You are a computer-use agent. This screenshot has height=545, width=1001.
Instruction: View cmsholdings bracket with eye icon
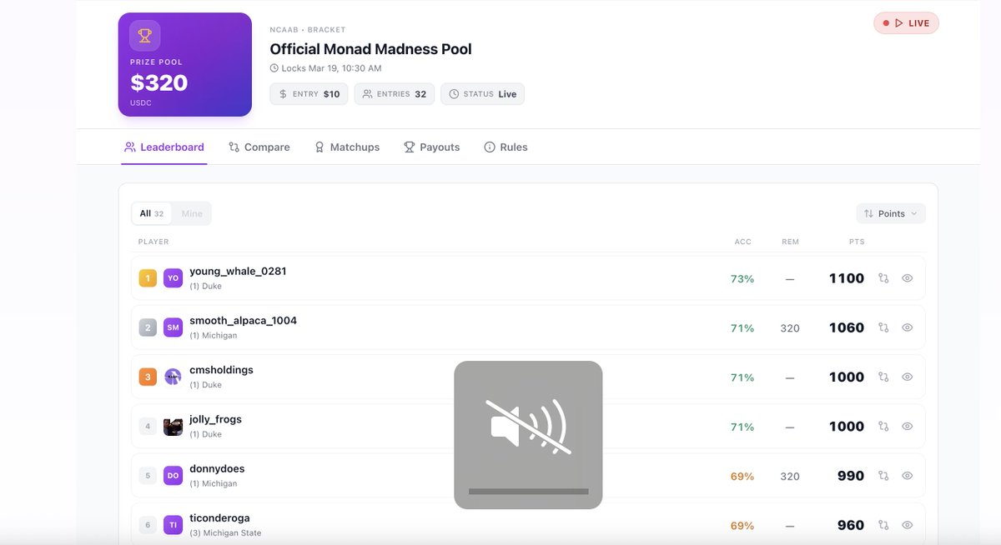(x=908, y=377)
